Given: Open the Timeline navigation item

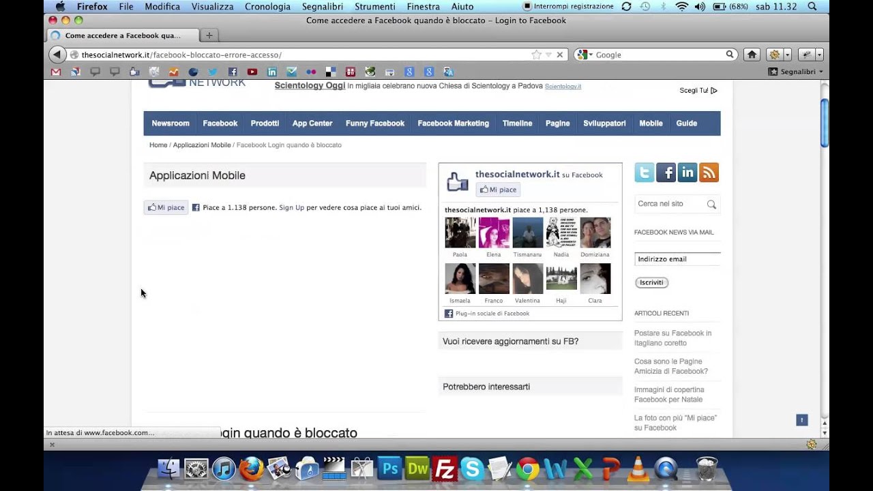Looking at the screenshot, I should coord(517,123).
